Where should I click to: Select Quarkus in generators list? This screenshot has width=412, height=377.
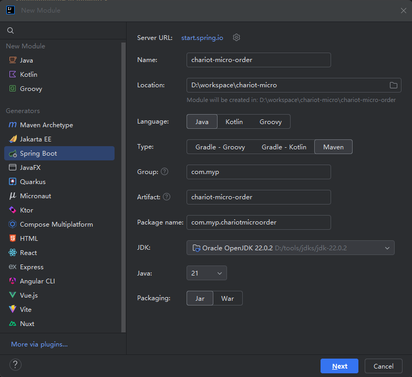point(59,182)
